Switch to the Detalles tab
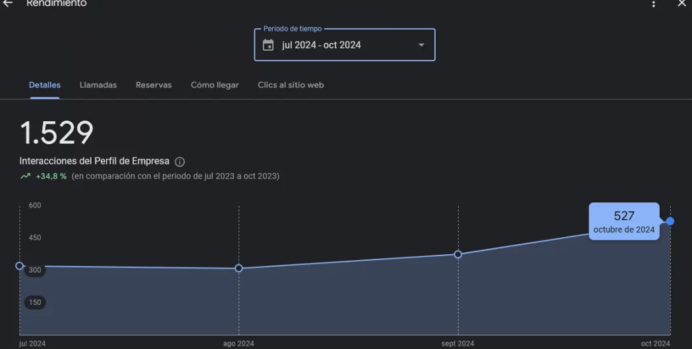The height and width of the screenshot is (349, 692). 45,85
